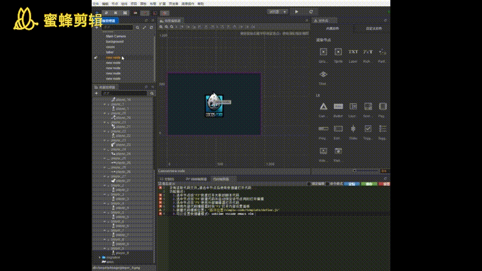The image size is (482, 271).
Task: Select the rotate transform tool in toolbar
Action: tap(106, 12)
